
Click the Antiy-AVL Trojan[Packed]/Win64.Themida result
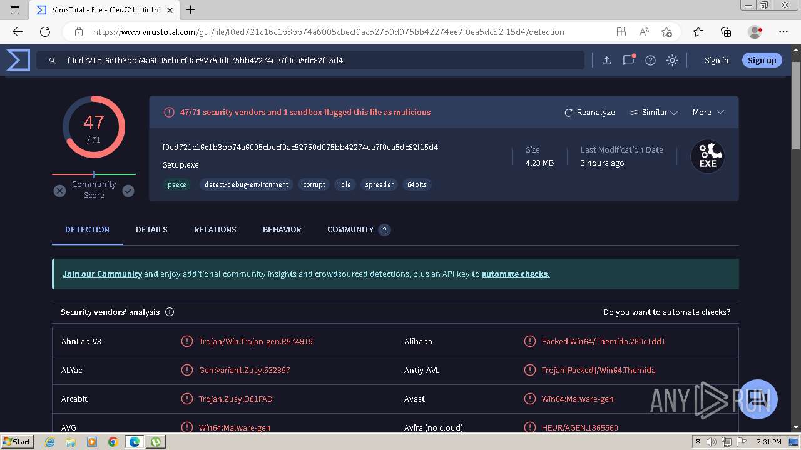(x=599, y=371)
